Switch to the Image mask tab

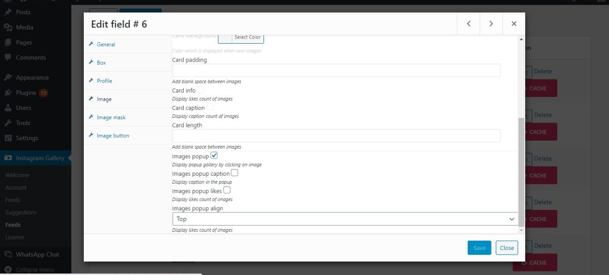coord(111,117)
